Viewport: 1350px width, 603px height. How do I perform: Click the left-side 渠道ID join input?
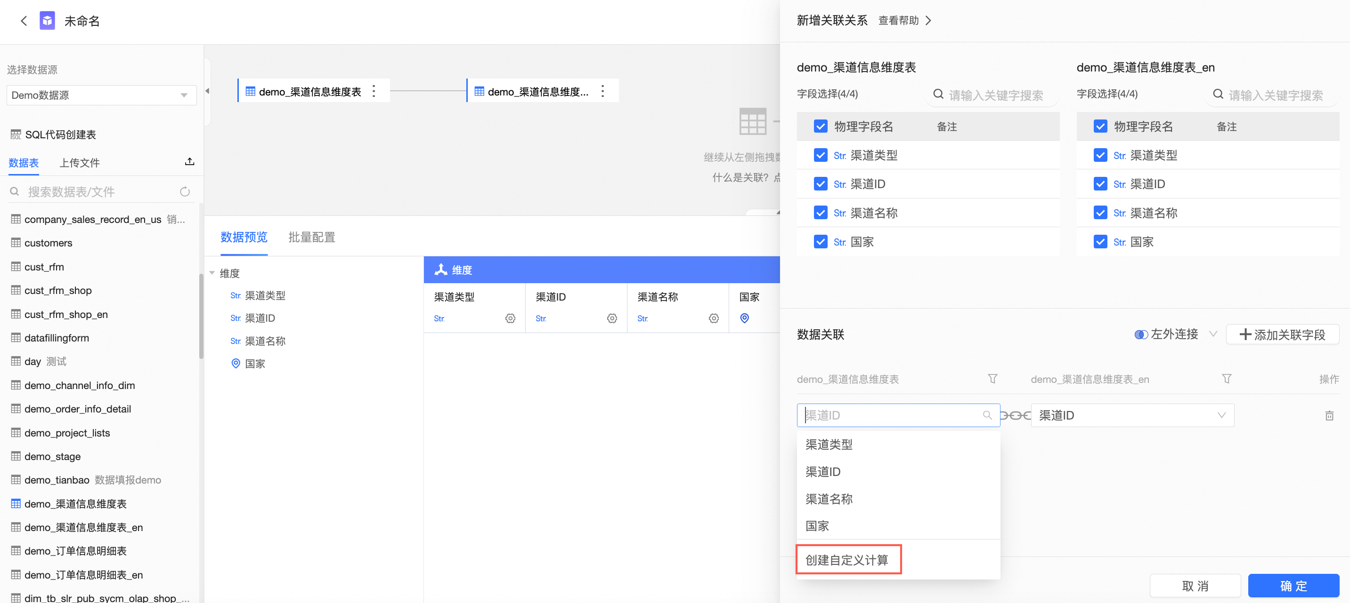898,416
